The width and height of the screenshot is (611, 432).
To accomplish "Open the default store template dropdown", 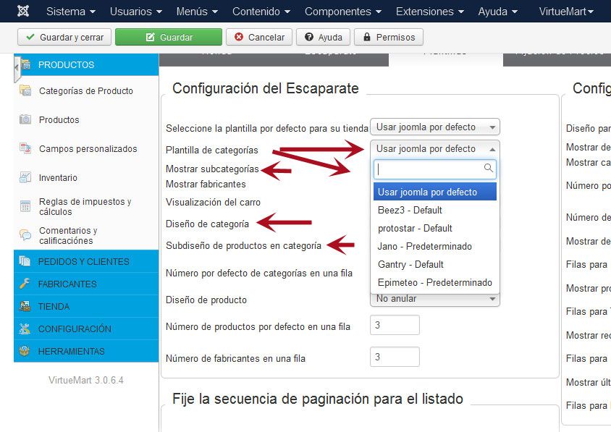I will coord(435,127).
